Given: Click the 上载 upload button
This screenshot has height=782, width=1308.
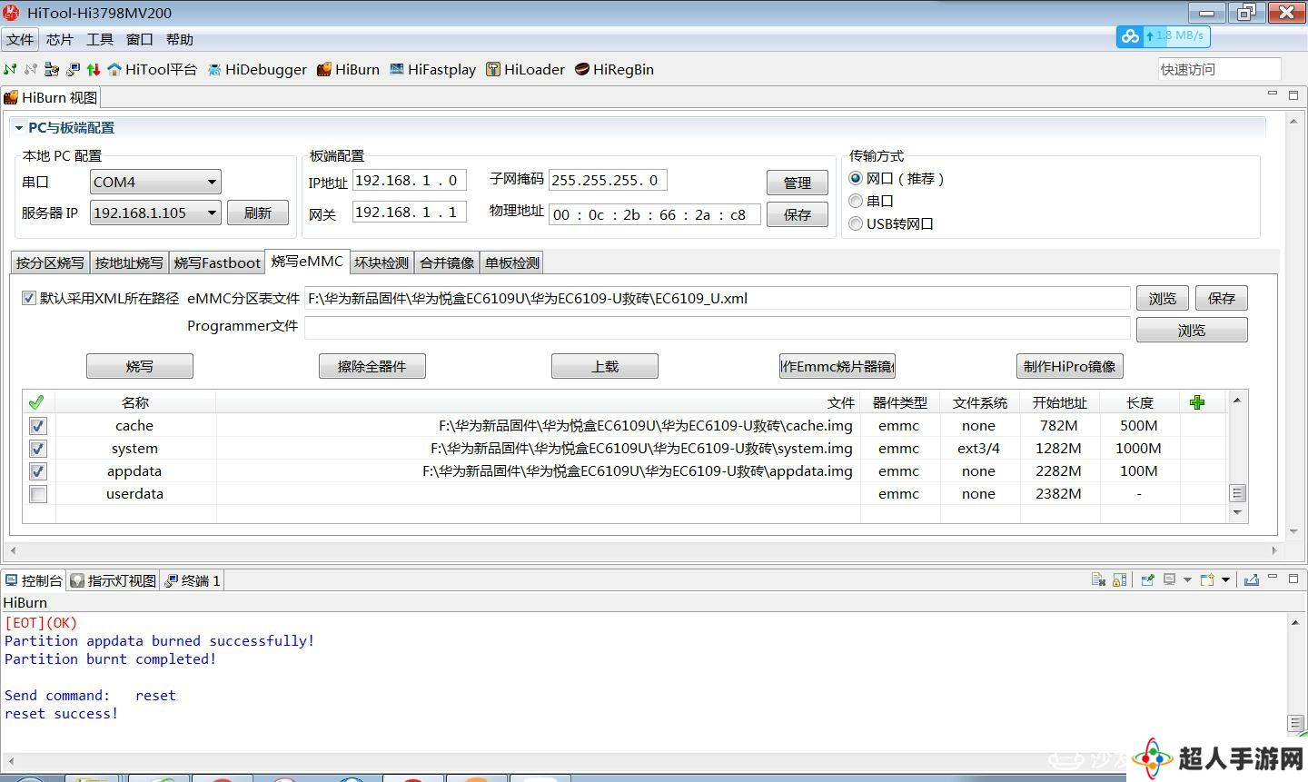Looking at the screenshot, I should pos(605,366).
